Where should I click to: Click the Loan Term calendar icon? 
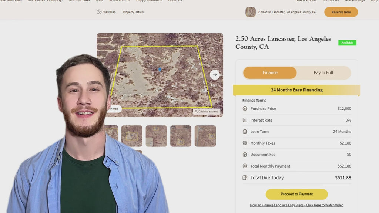(x=245, y=132)
